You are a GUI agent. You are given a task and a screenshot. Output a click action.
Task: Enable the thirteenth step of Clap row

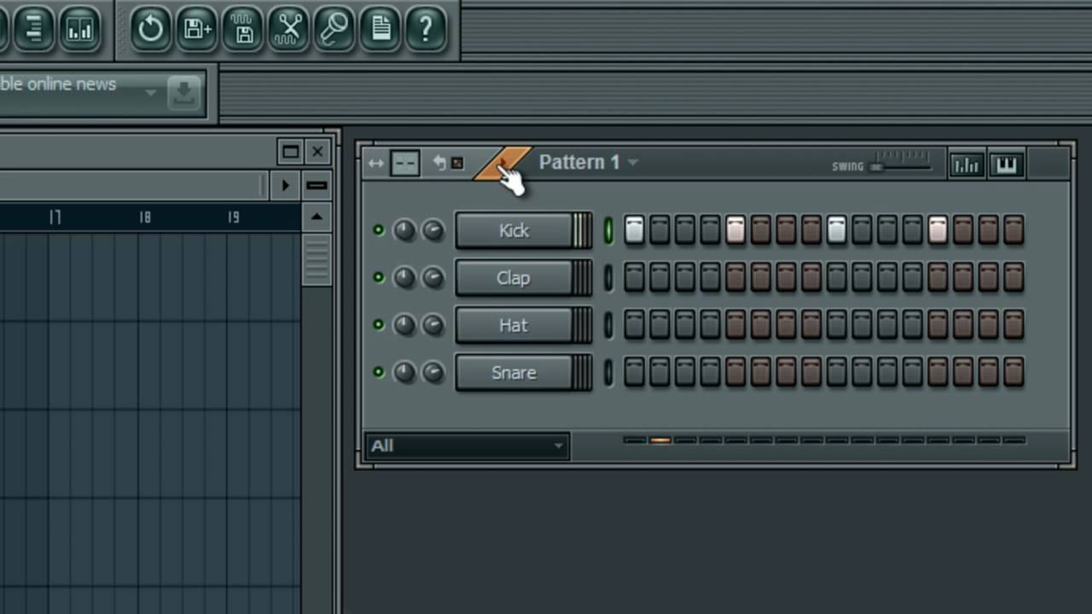click(x=938, y=278)
